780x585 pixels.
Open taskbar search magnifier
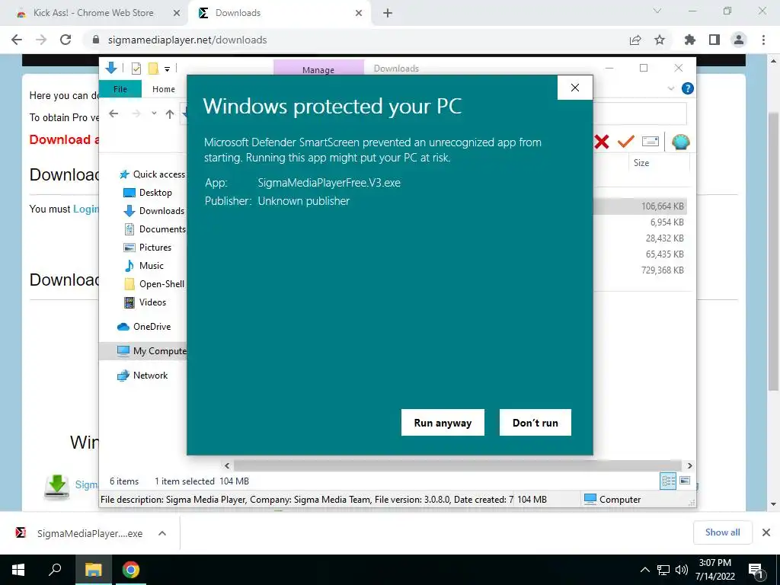tap(55, 570)
